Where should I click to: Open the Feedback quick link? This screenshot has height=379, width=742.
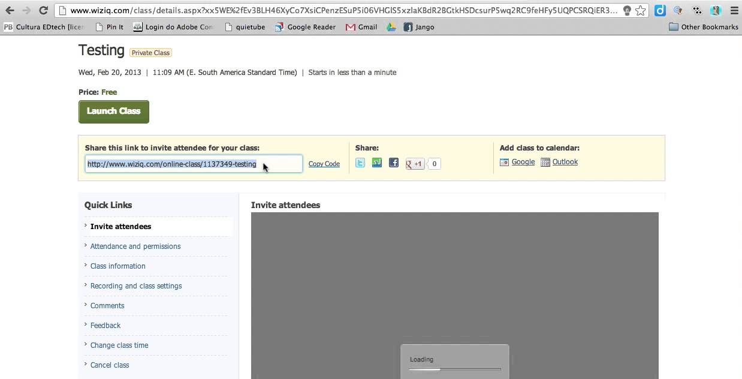[x=105, y=326]
